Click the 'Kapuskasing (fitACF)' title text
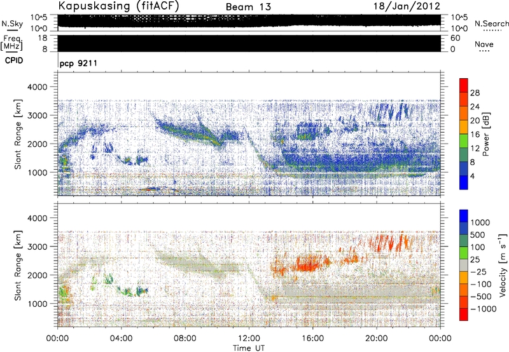Screen dimensions: 509x352 tap(118, 6)
